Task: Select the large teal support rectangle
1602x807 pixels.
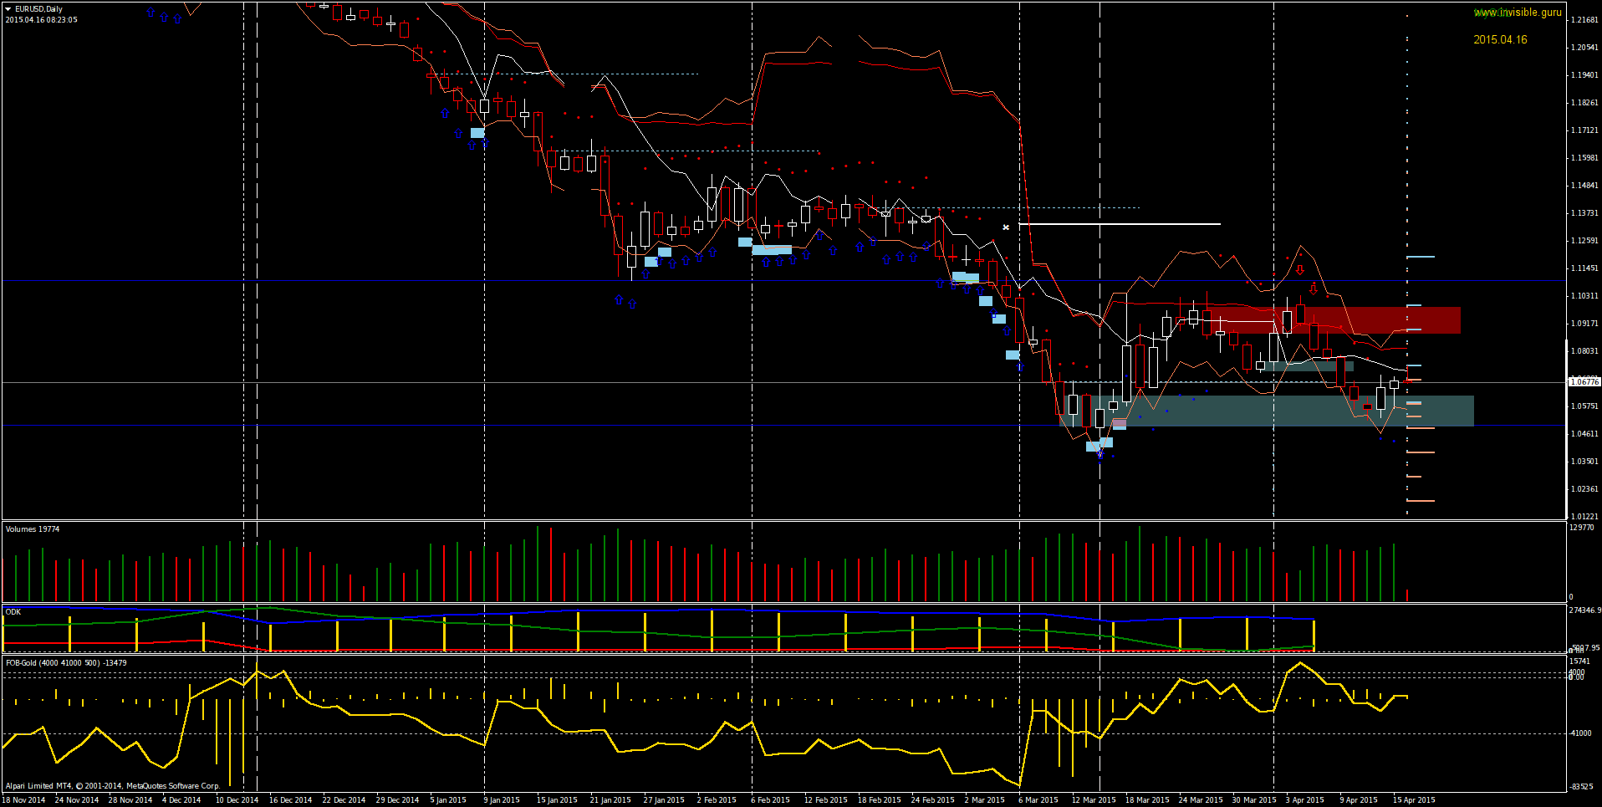Action: [x=1267, y=411]
